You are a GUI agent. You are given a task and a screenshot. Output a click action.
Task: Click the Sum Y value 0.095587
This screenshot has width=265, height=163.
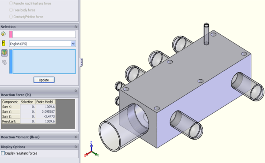click(x=45, y=111)
